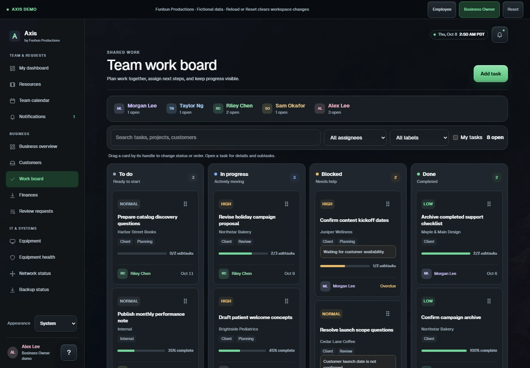Click the Customers inbox icon
The height and width of the screenshot is (368, 530).
[13, 163]
